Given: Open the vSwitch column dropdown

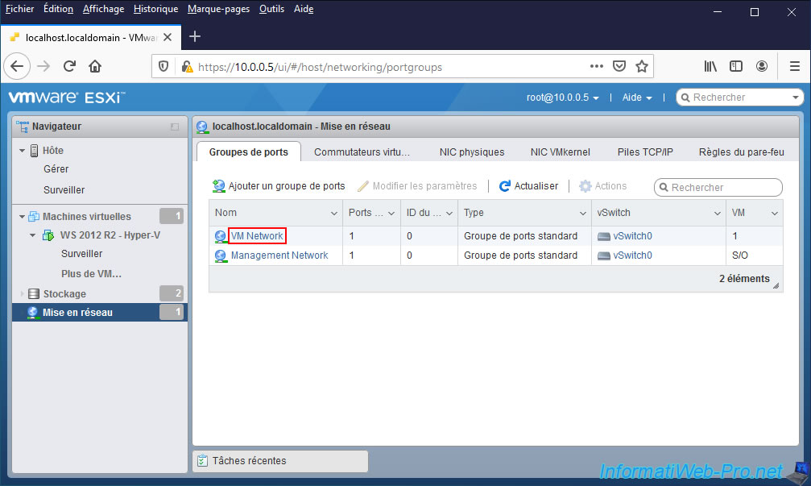Looking at the screenshot, I should point(718,214).
